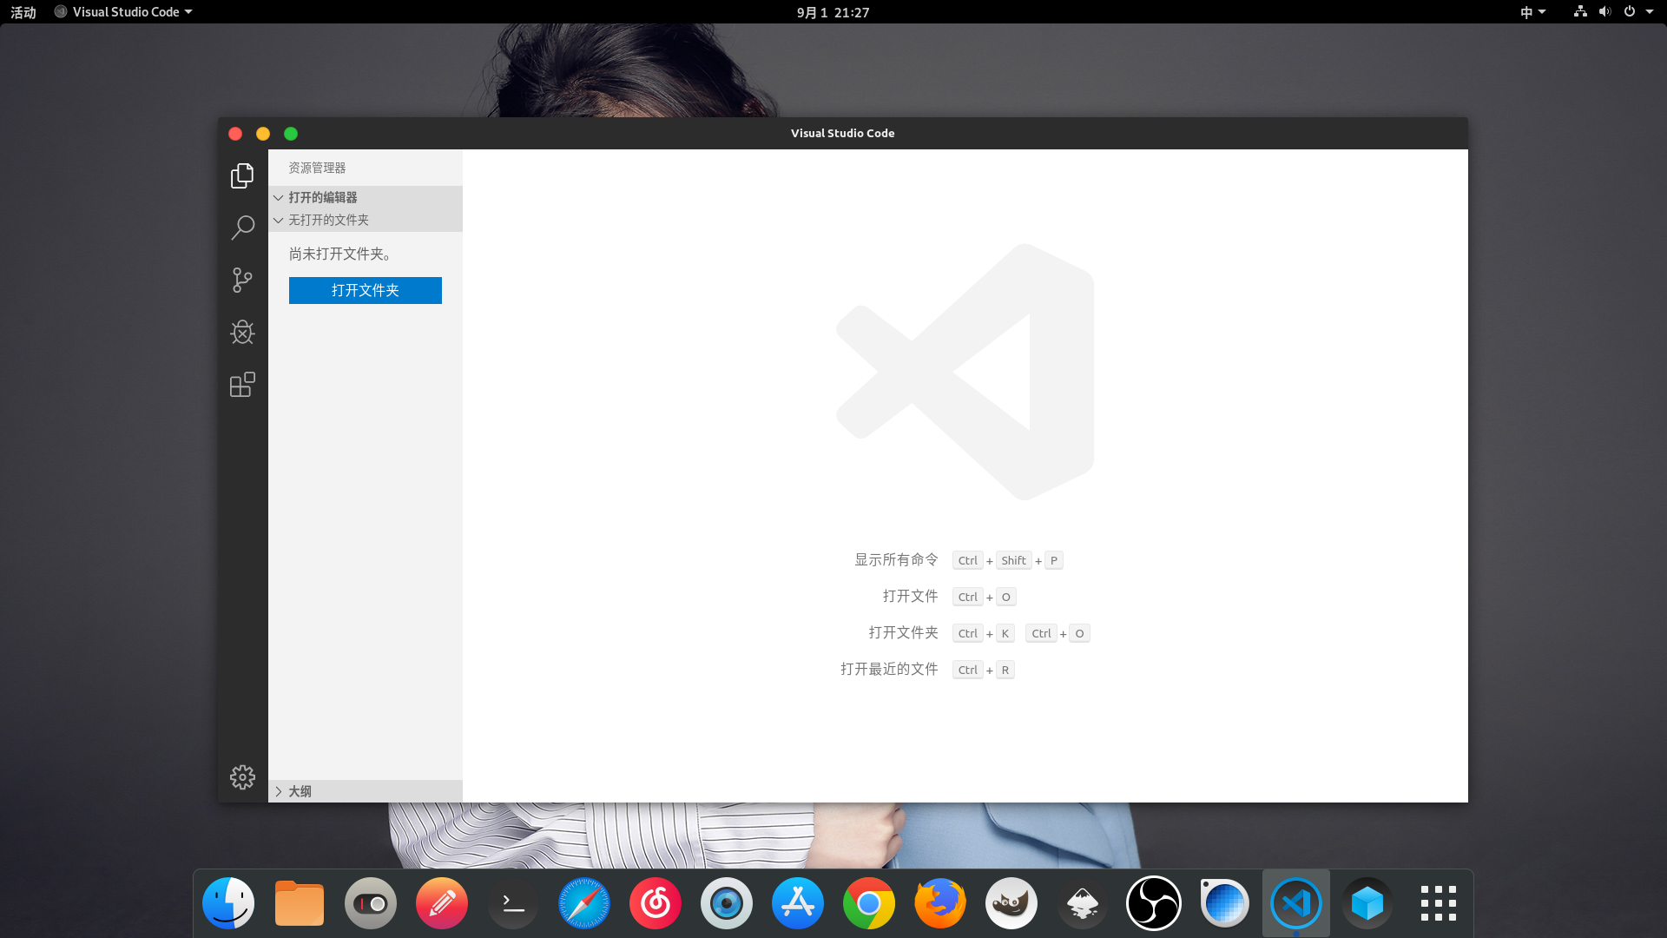This screenshot has height=938, width=1667.
Task: Open the toggle-switch Tweaks app in dock
Action: pyautogui.click(x=371, y=903)
